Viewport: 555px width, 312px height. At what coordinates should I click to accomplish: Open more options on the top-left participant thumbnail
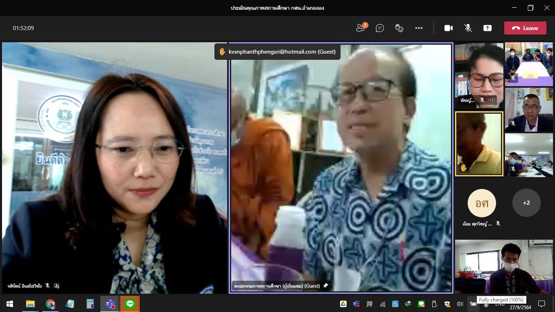[x=491, y=100]
